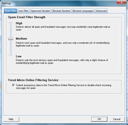The height and width of the screenshot is (125, 128).
Task: Select the Blocked Languages tab
Action: (83, 11)
